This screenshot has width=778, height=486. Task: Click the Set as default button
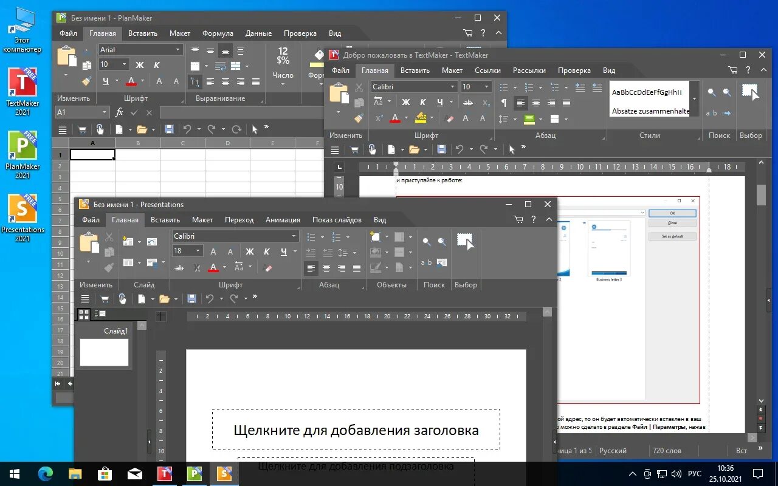pos(672,236)
